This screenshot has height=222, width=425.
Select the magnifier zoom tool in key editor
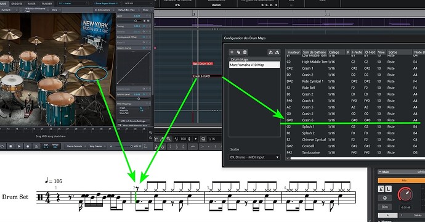169,139
